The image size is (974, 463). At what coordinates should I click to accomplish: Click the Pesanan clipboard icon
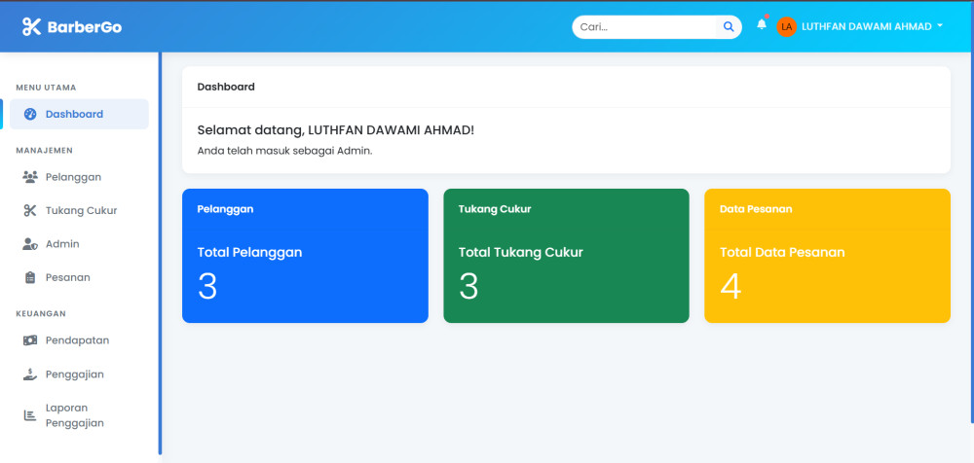pos(30,277)
